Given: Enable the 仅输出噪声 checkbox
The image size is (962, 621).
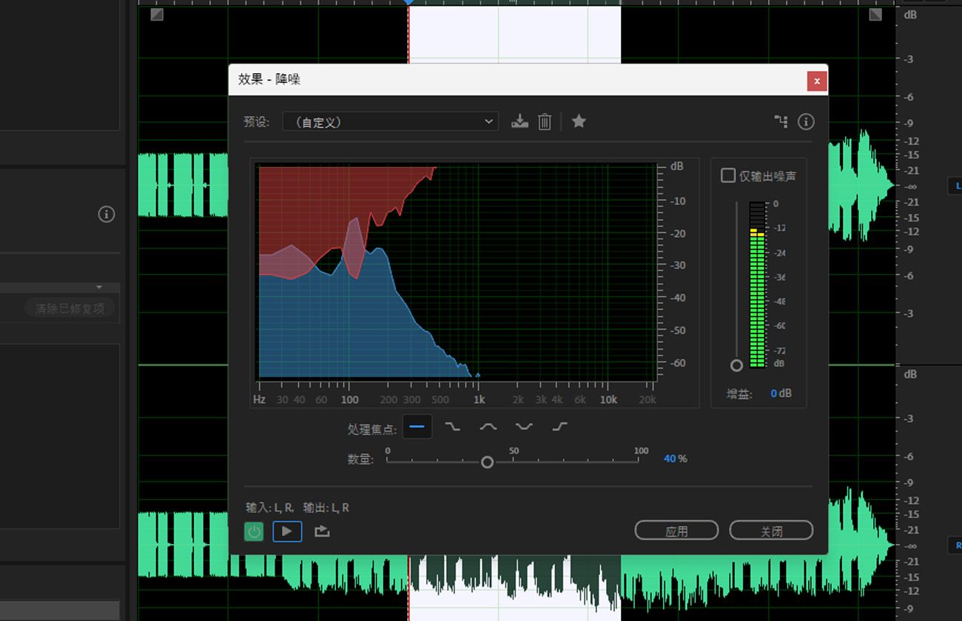Looking at the screenshot, I should point(728,175).
